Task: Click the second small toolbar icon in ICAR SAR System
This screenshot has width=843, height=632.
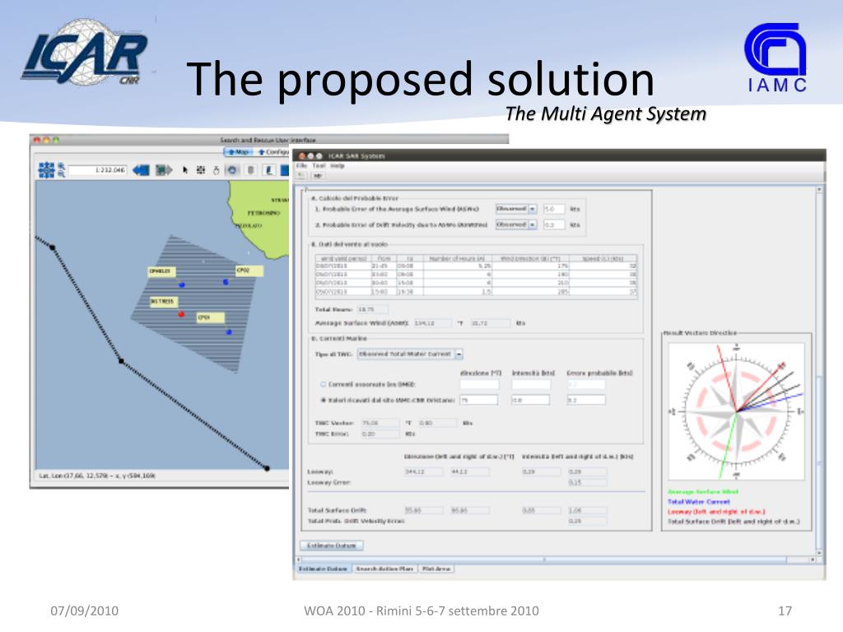Action: tap(317, 176)
